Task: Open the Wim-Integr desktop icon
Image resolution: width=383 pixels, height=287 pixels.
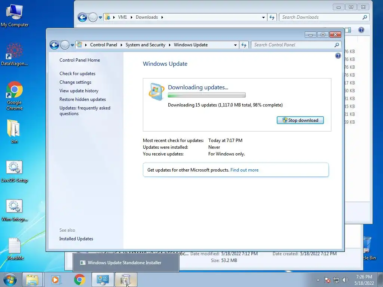Action: [x=15, y=210]
